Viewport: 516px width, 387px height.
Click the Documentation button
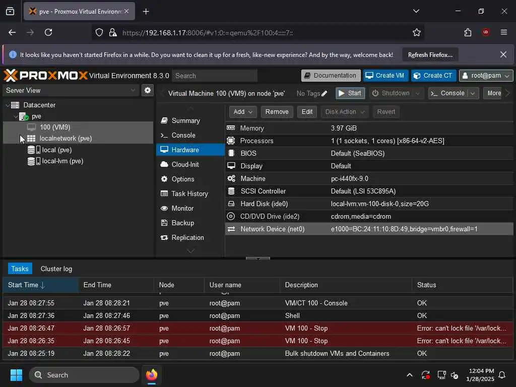331,76
